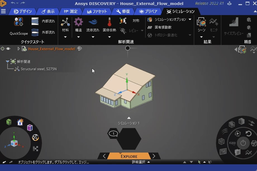Screen dimensions: 257x171
Task: Click the Undo arrow in title bar
Action: pos(13,3)
